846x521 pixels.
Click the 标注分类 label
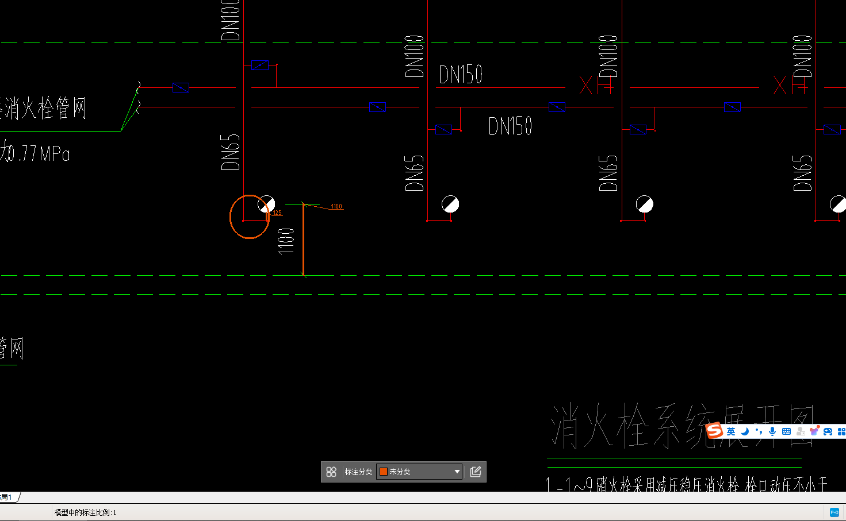358,472
